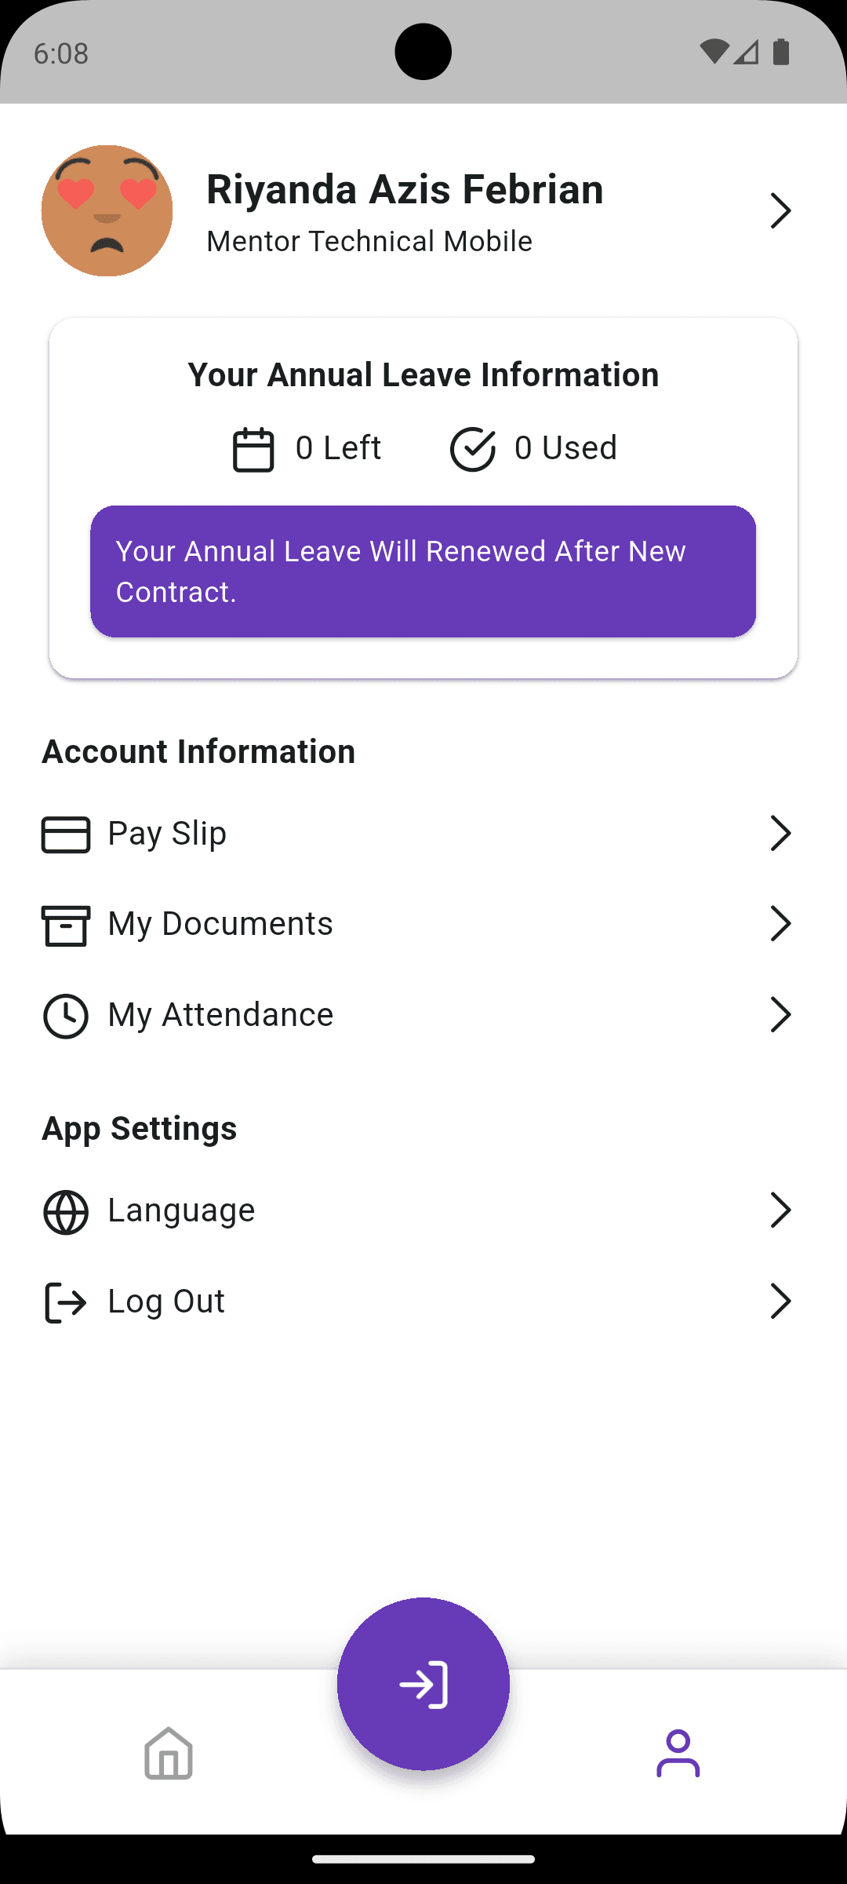Open My Documents

point(220,924)
